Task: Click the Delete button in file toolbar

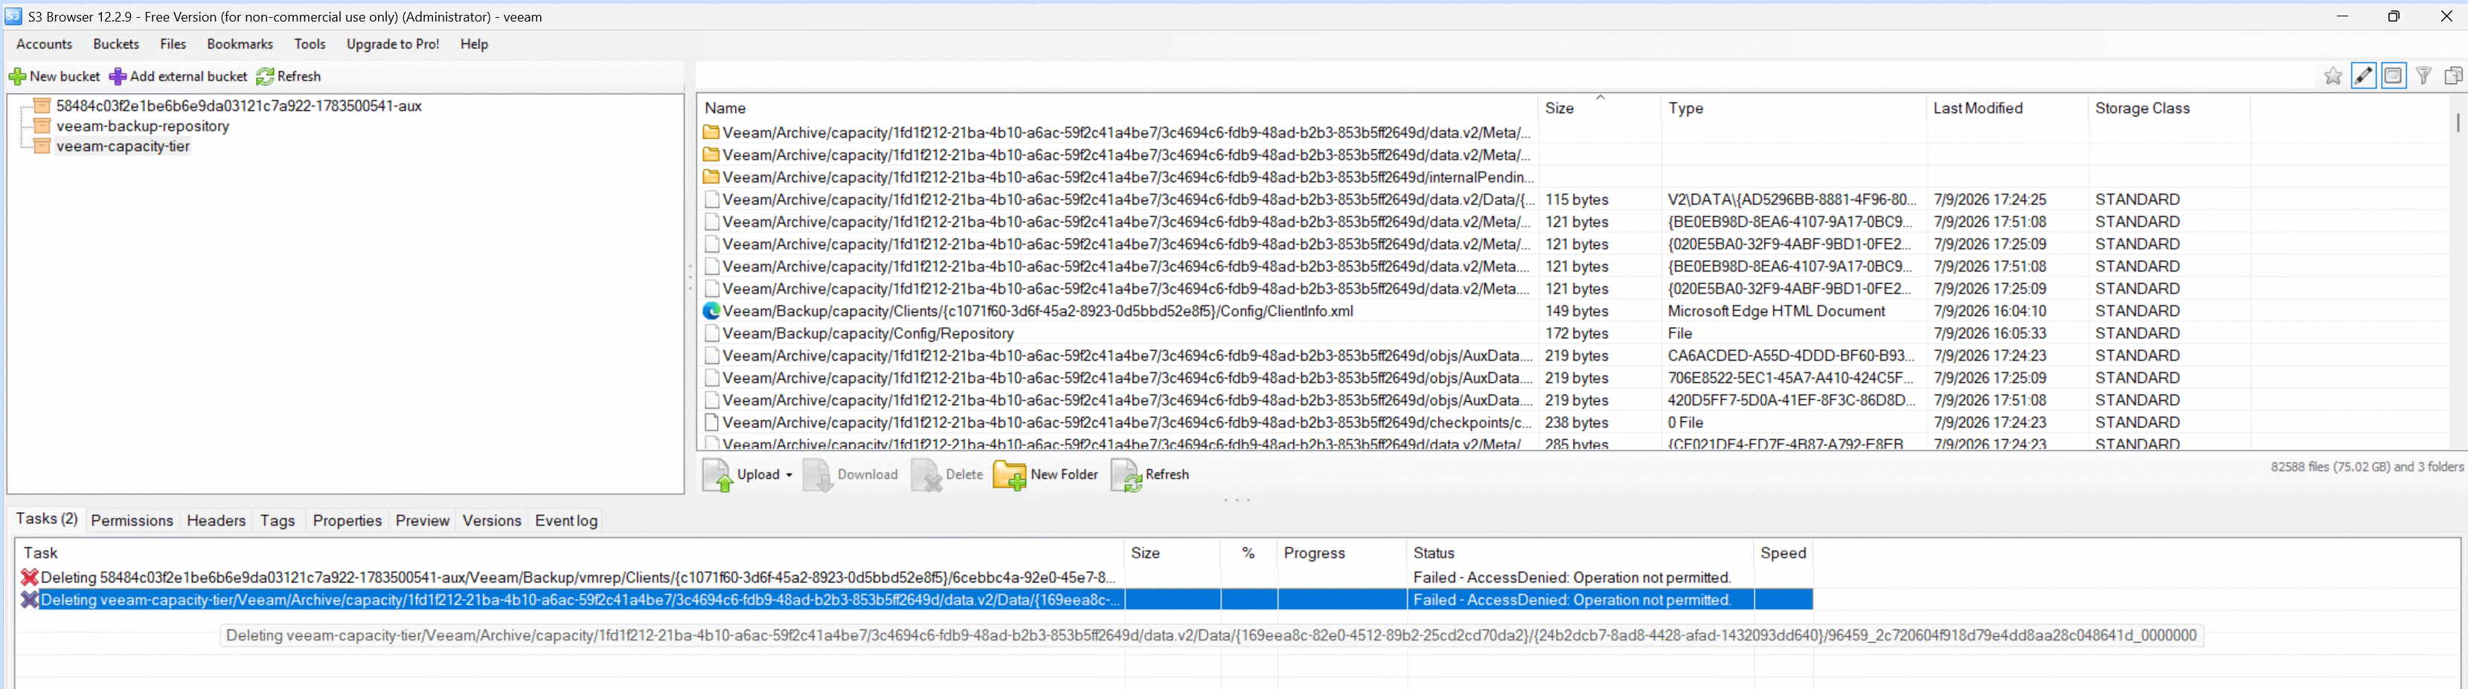Action: [947, 475]
